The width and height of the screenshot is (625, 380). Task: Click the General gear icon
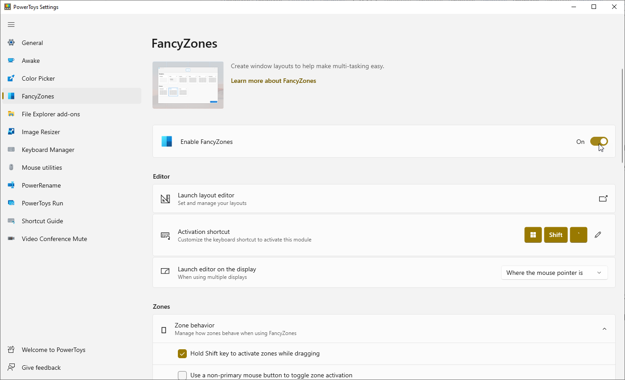pyautogui.click(x=11, y=43)
